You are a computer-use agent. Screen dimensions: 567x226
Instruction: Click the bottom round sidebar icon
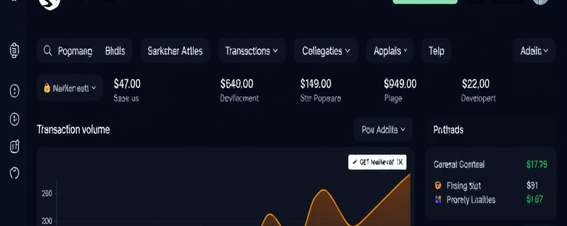(x=15, y=173)
